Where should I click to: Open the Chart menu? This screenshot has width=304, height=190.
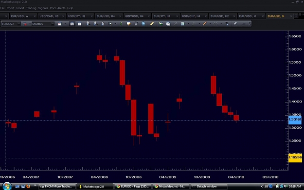click(x=11, y=8)
